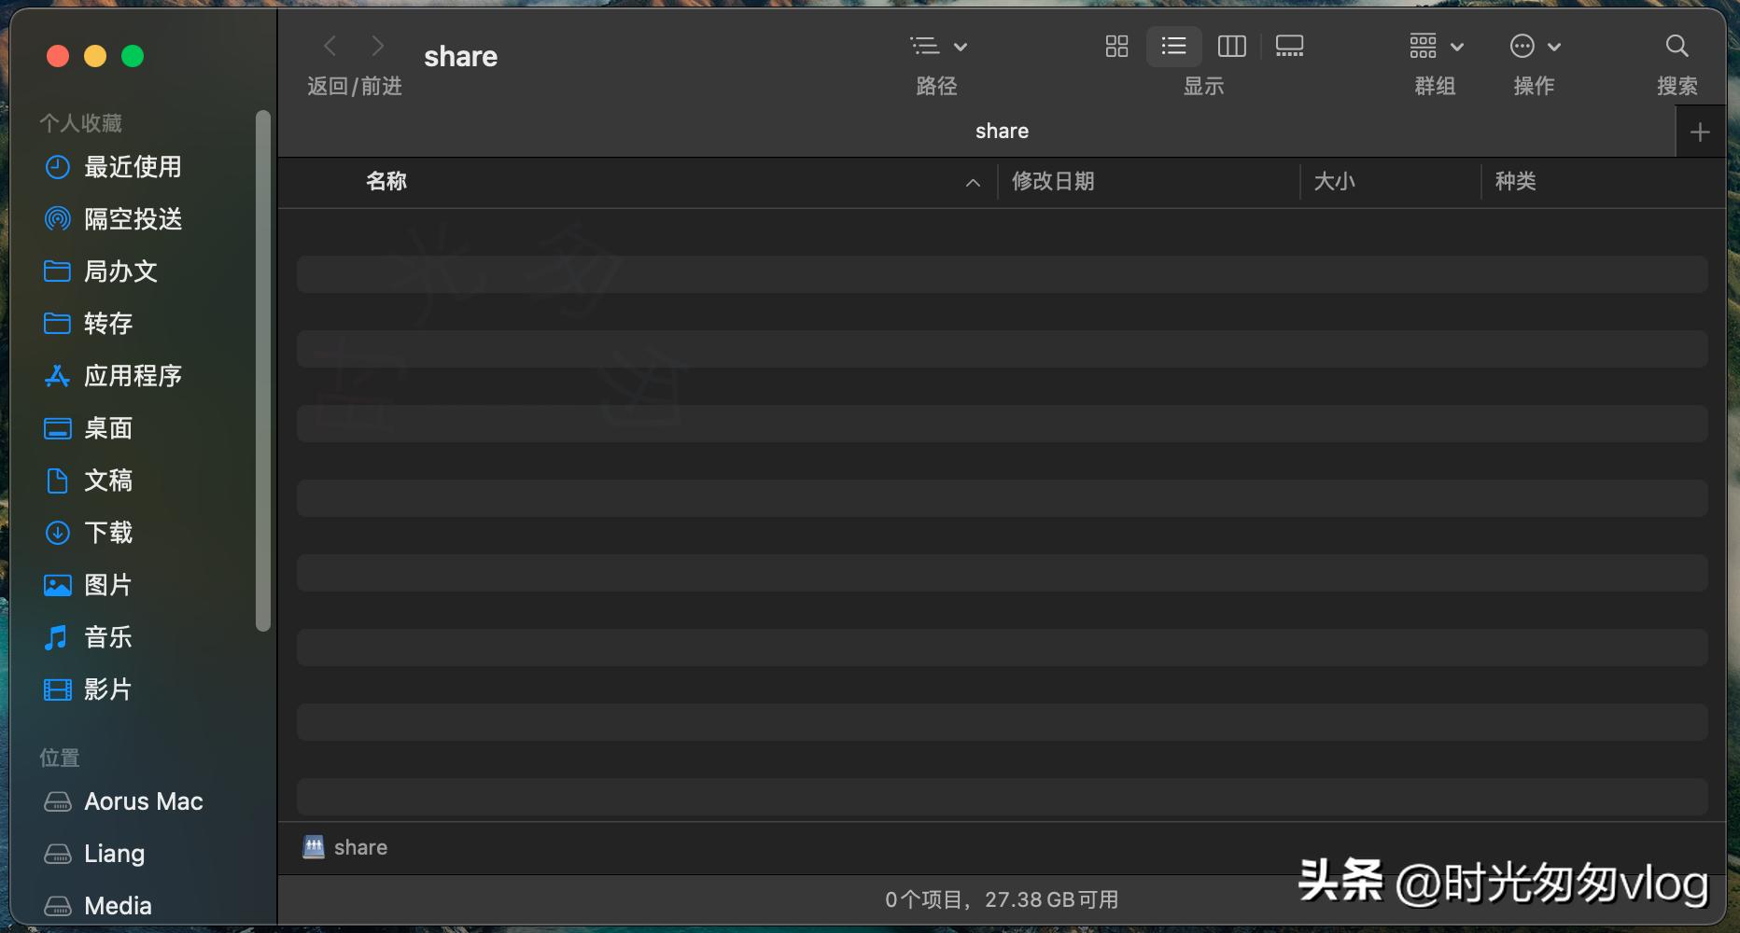The image size is (1740, 933).
Task: Open the actions (操作) dropdown menu
Action: (x=1533, y=46)
